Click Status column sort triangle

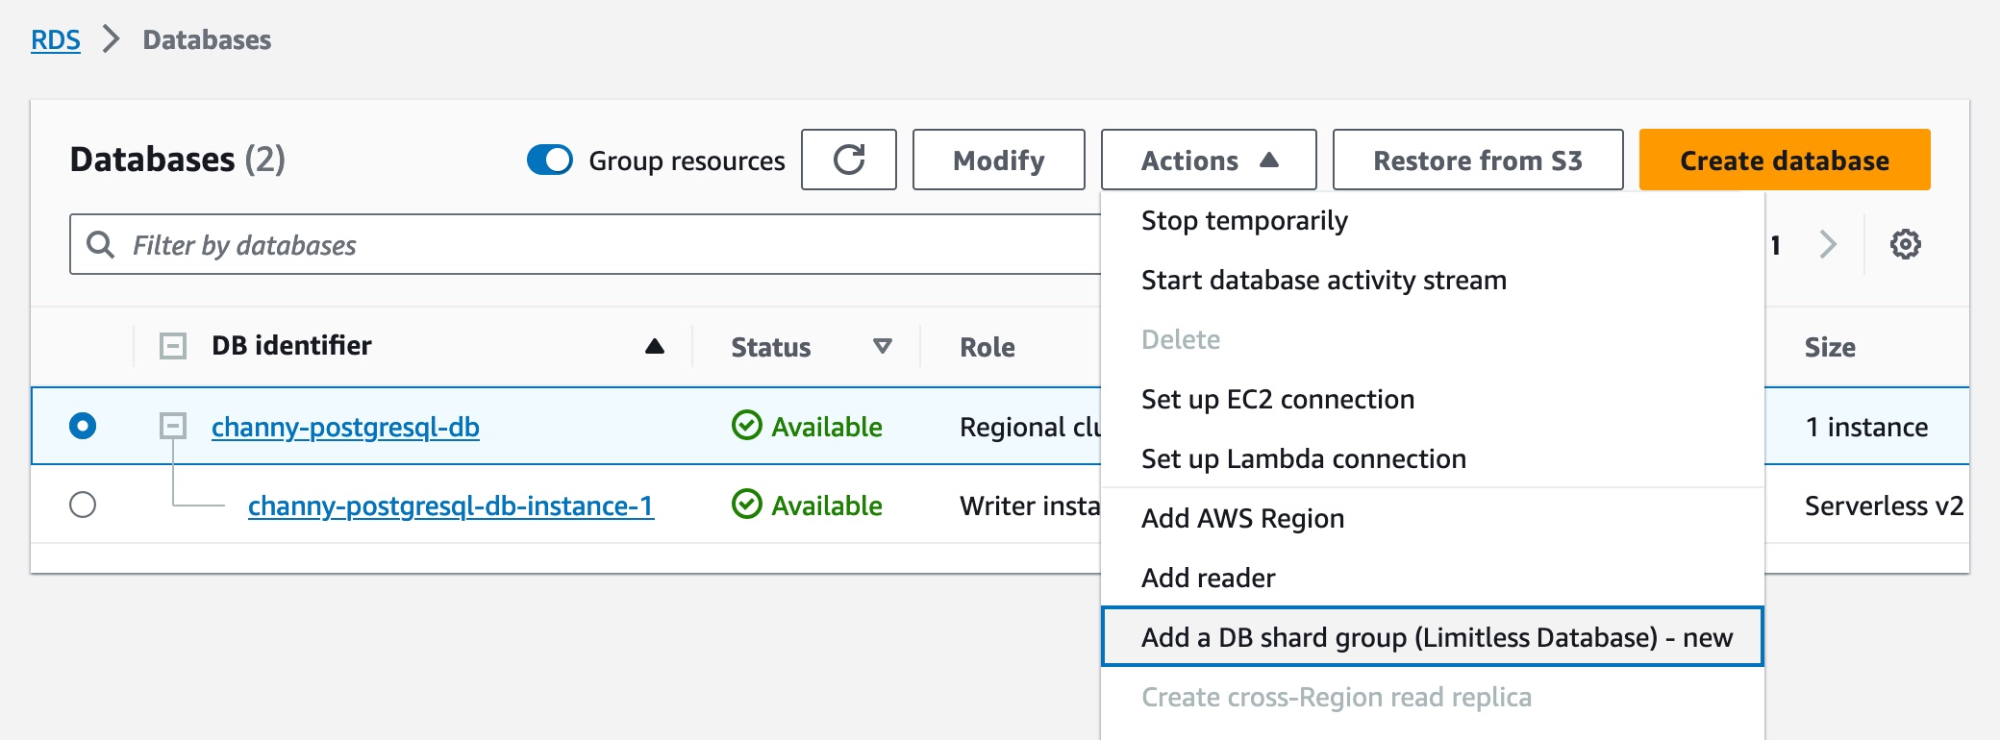click(882, 346)
